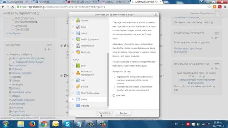Click the Πηγή πληροφοριών file icon
The image size is (228, 128).
click(78, 93)
